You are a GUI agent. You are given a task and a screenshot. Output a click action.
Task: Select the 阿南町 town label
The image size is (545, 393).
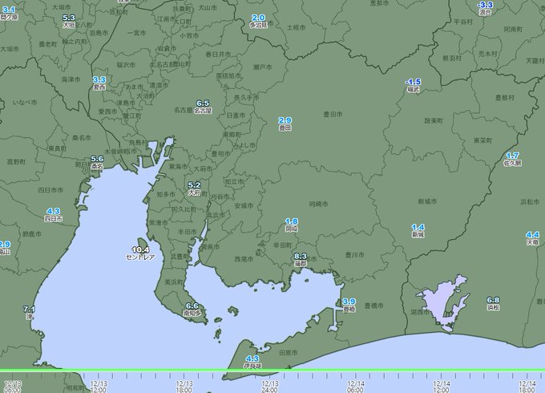(x=513, y=30)
